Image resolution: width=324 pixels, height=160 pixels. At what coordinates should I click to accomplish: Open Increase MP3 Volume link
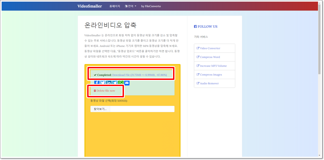(x=214, y=66)
